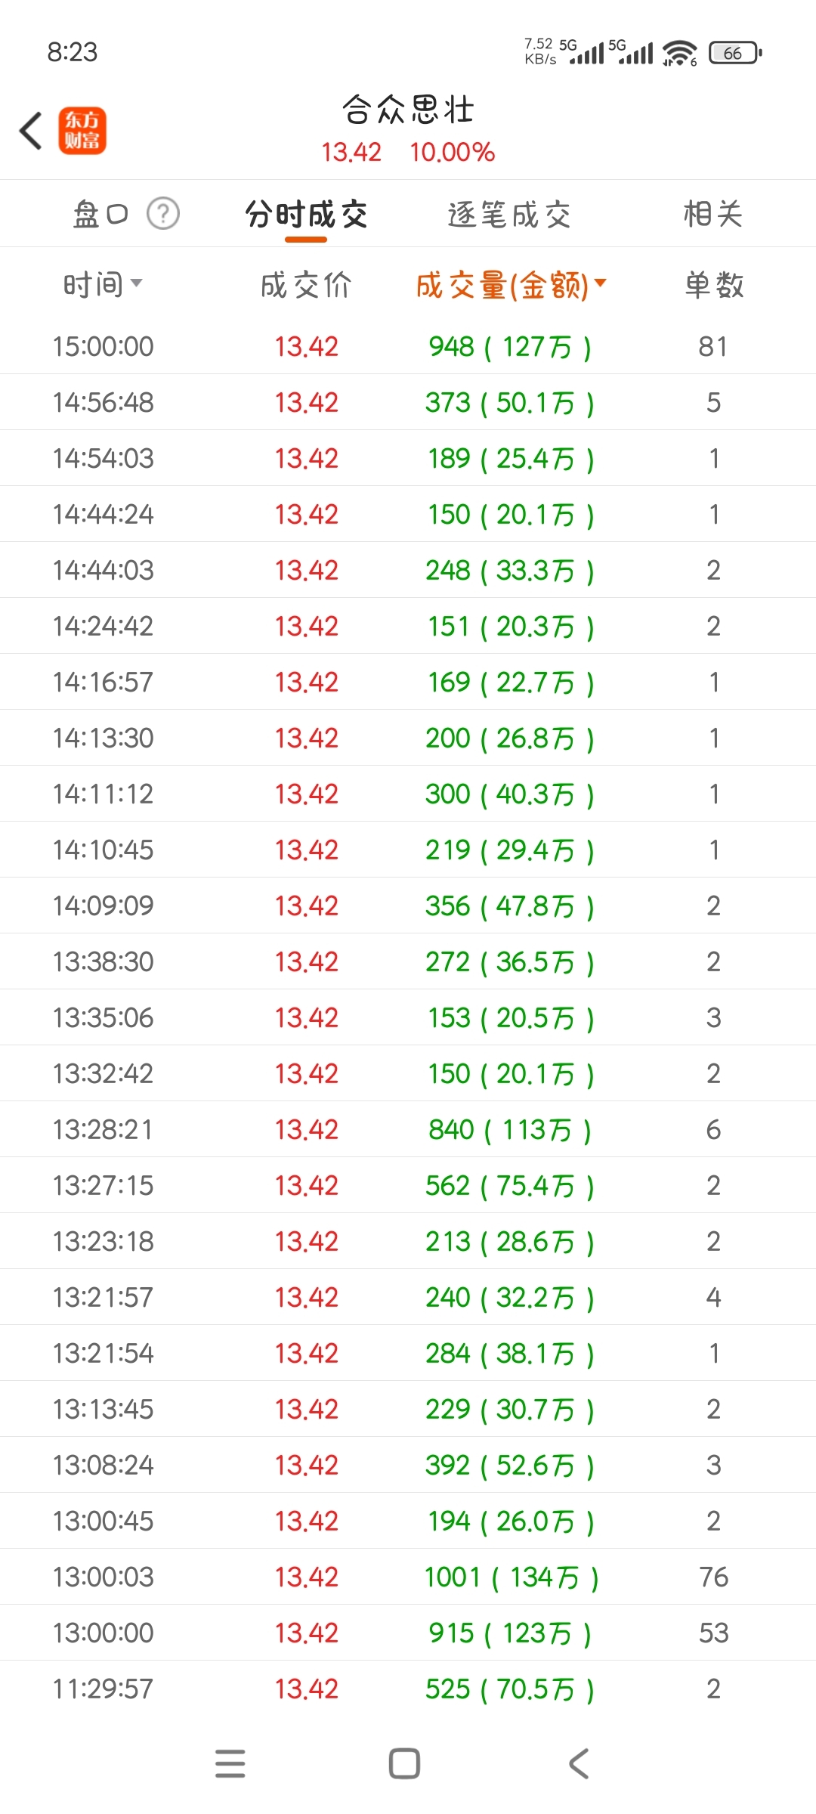816x1814 pixels.
Task: Tap the Wi-Fi status icon
Action: tap(679, 53)
